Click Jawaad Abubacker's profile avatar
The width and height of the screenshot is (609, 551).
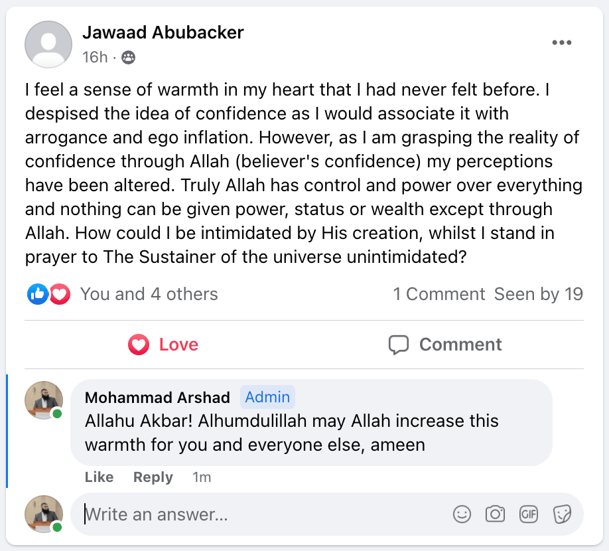48,44
